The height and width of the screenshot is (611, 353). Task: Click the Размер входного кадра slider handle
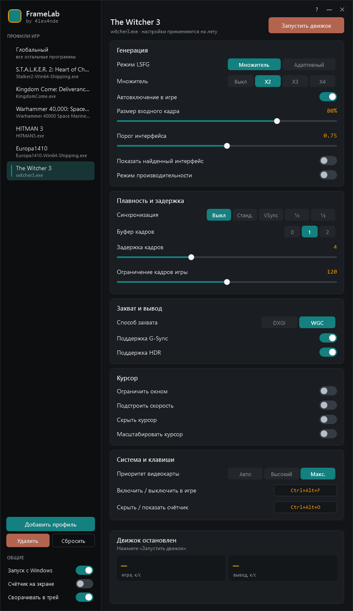[277, 121]
